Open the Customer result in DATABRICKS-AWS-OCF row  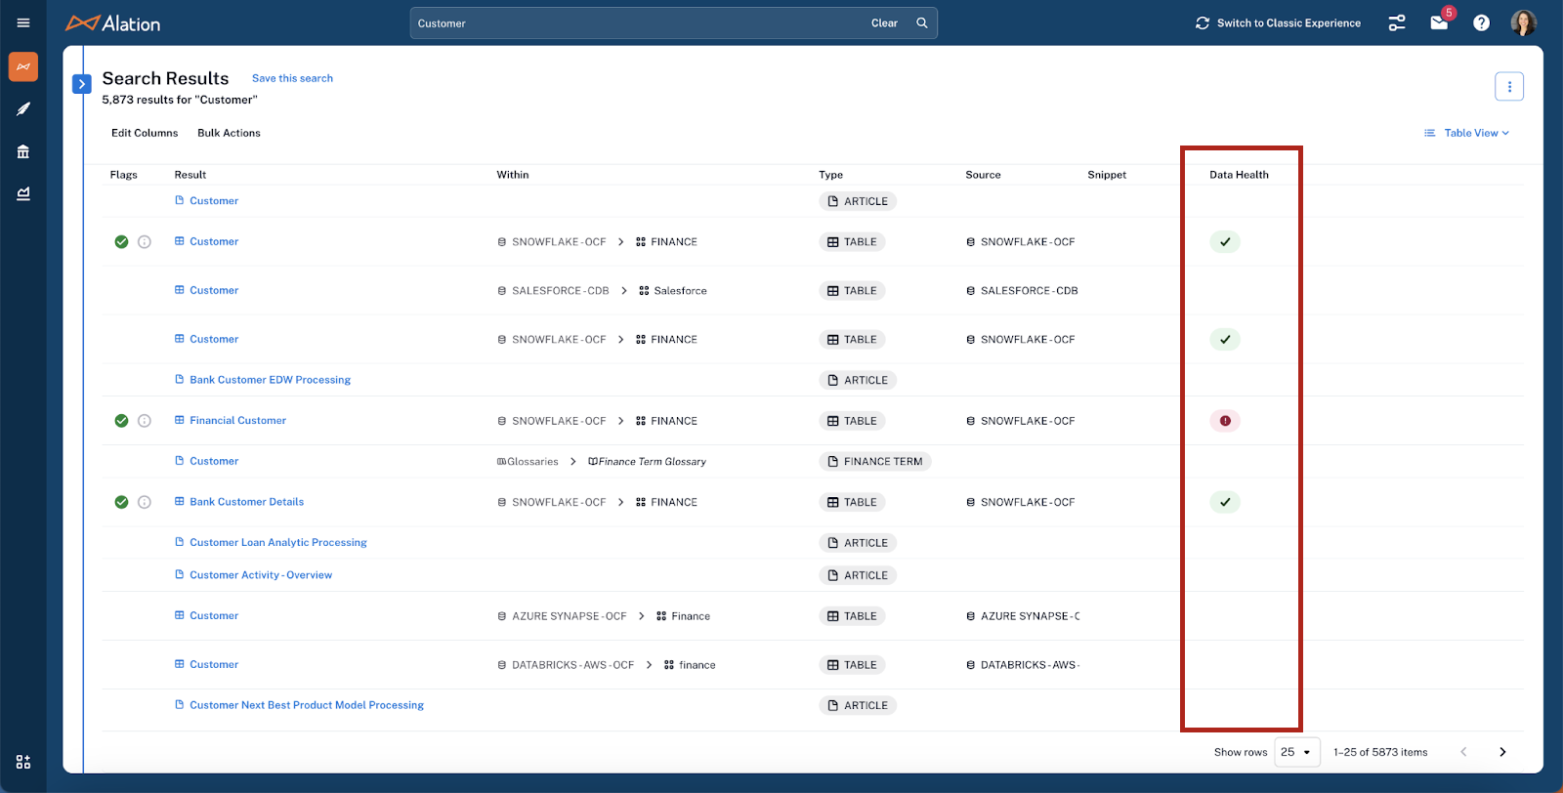click(x=214, y=665)
